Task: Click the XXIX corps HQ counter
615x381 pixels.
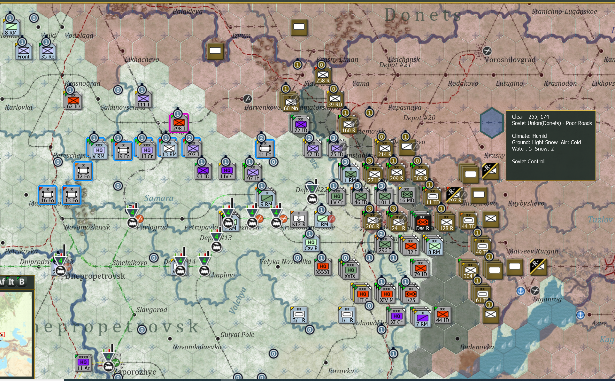Action: pos(350,271)
